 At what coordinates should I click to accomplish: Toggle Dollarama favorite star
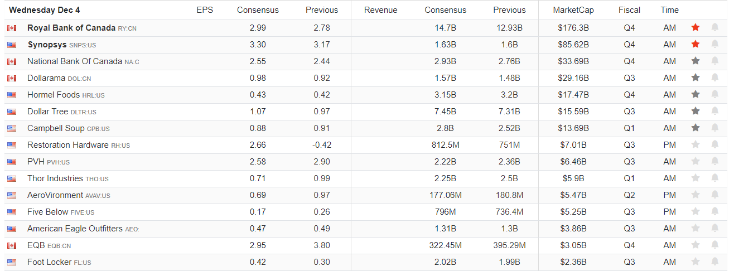(696, 78)
